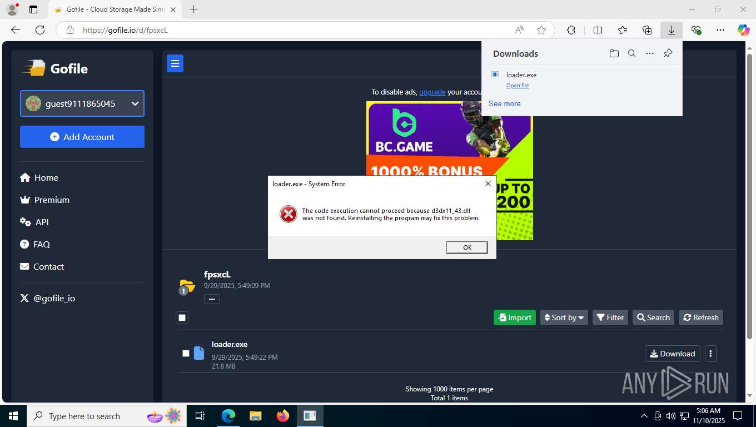Open the taskbar volume control
This screenshot has width=756, height=427.
(671, 416)
